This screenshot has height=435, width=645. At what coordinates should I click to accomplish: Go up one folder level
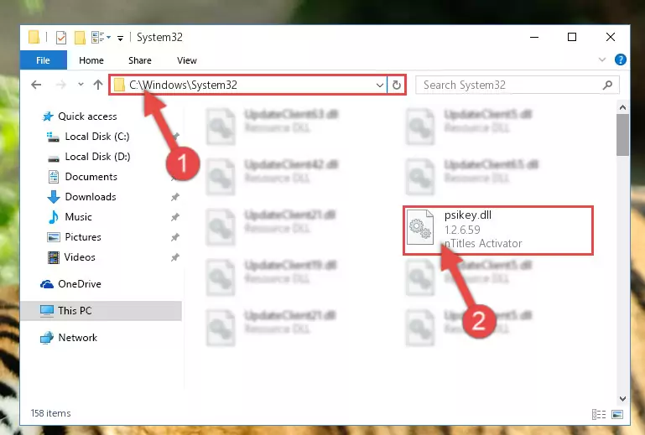(98, 85)
